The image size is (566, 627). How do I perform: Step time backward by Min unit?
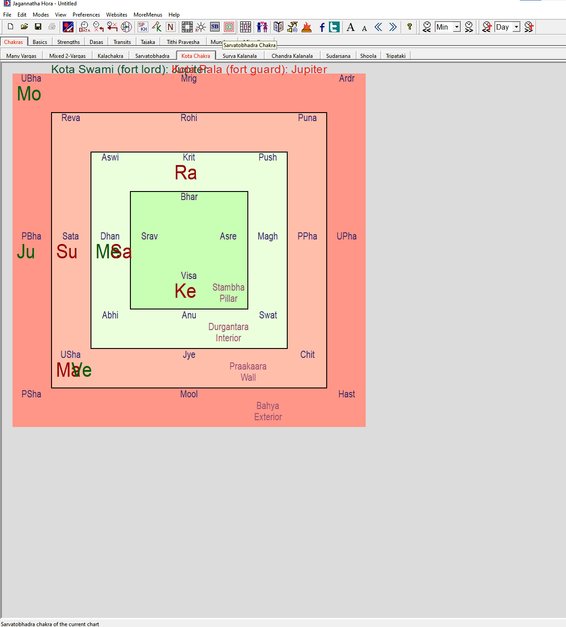(x=427, y=27)
